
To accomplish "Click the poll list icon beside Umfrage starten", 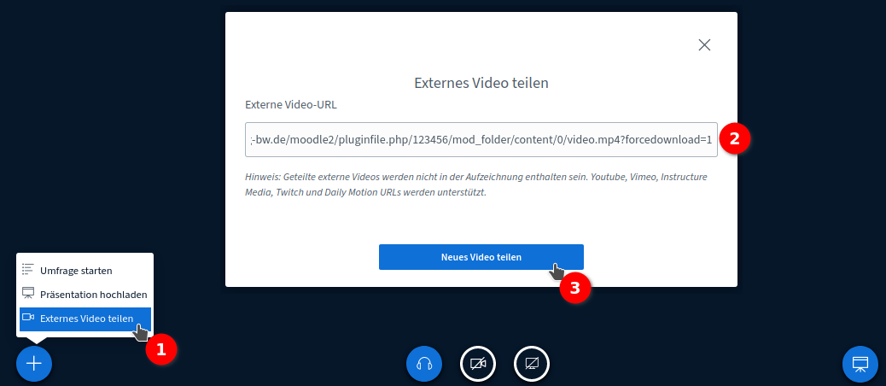I will [28, 270].
